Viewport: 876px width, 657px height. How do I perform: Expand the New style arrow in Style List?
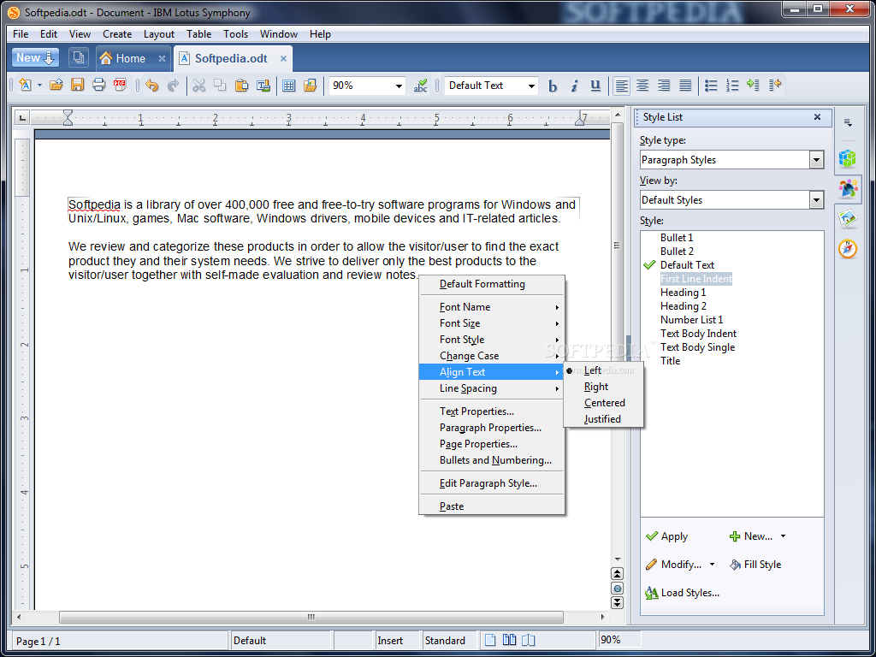[783, 536]
